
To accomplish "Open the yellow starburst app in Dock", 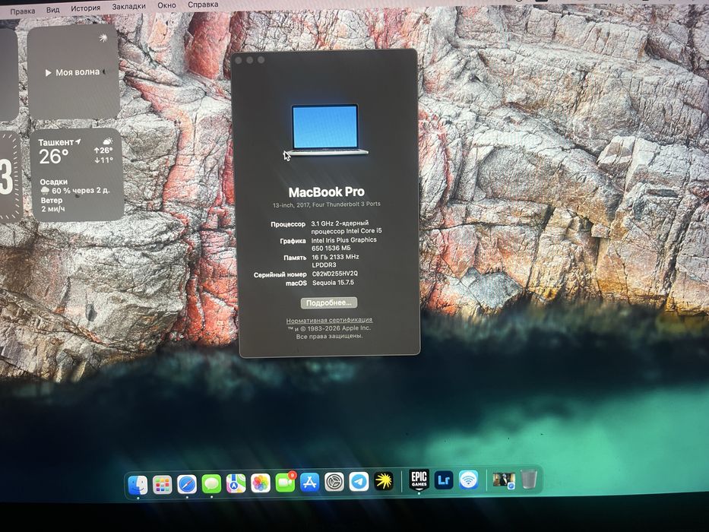I will (x=384, y=481).
